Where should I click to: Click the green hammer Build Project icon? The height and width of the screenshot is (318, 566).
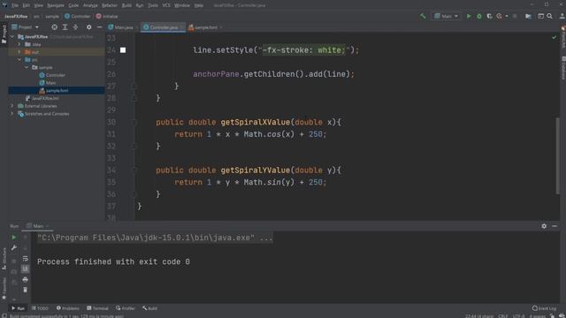coord(423,16)
